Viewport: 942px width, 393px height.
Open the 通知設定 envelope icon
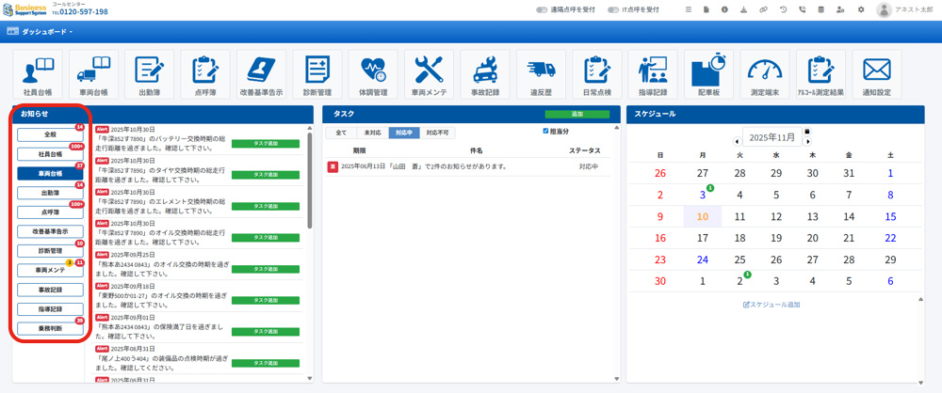876,75
